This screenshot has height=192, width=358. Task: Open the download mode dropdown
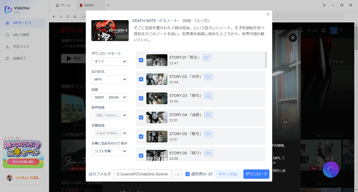pos(110,61)
